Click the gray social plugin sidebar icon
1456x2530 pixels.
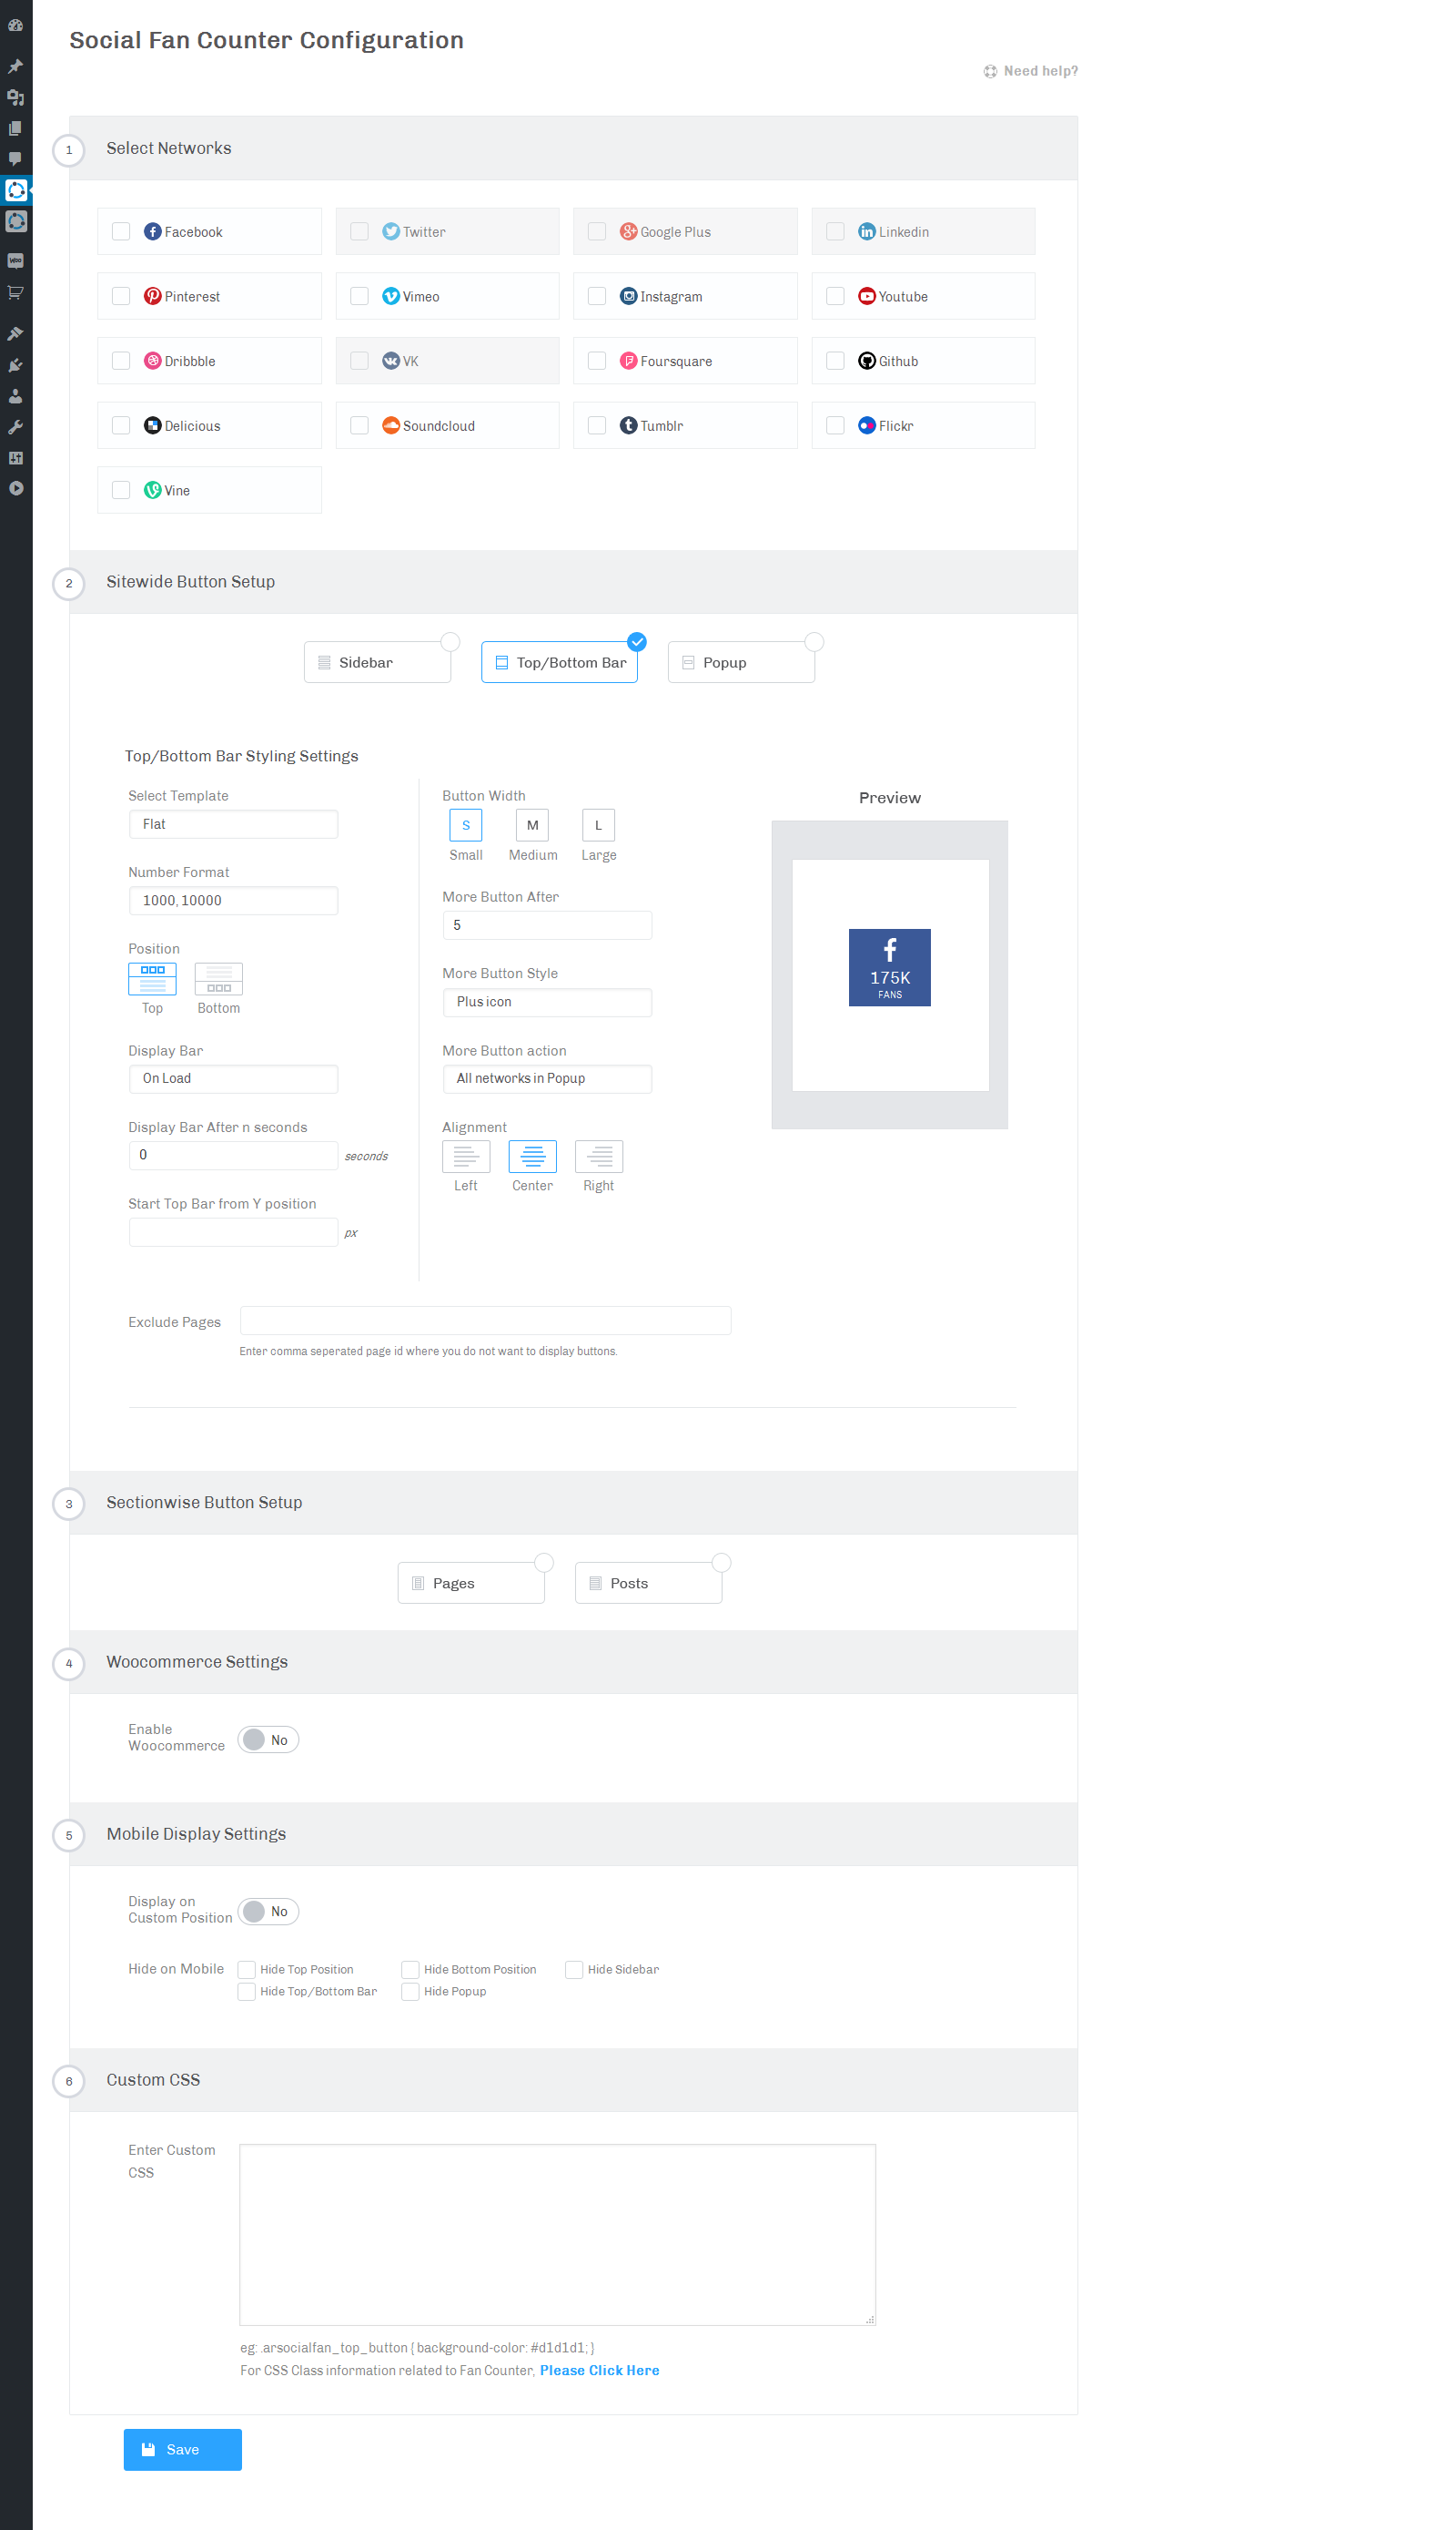pos(16,221)
